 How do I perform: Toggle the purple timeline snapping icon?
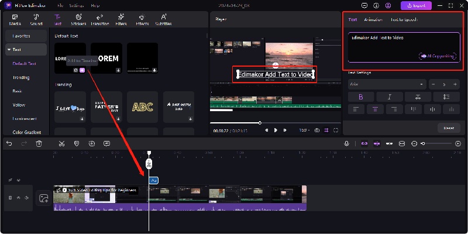point(377,143)
